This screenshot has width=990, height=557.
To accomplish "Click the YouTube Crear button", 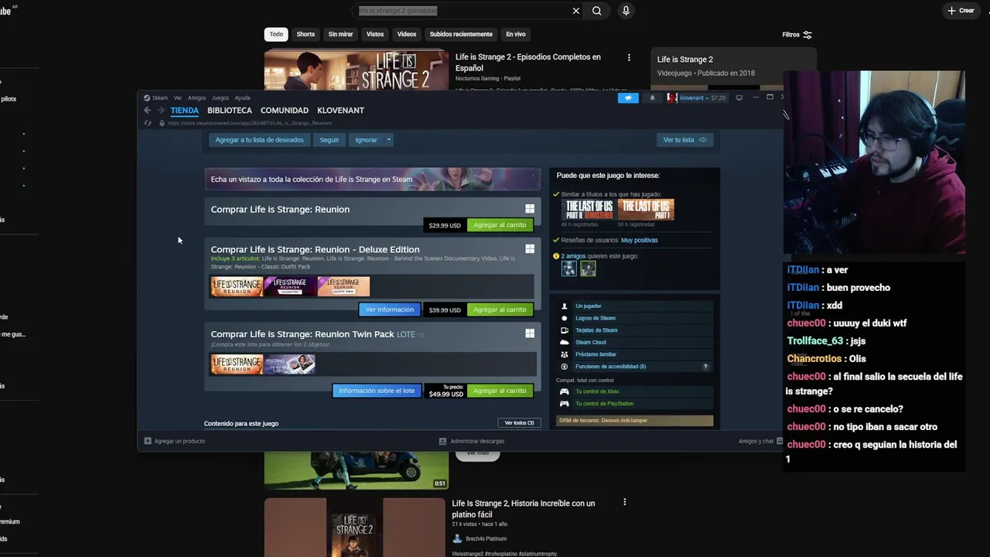I will pyautogui.click(x=961, y=11).
